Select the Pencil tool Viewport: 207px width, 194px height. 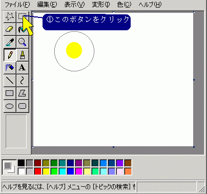point(10,55)
